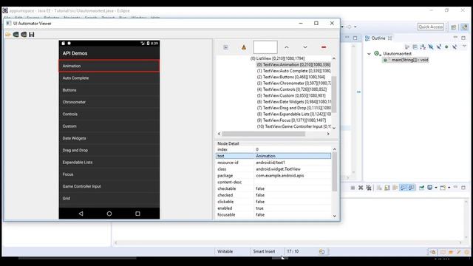The image size is (473, 266).
Task: Click the Node Detail vertical scrollbar
Action: 334,171
